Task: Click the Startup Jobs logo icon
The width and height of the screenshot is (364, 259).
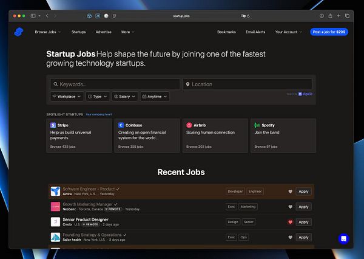Action: [19, 32]
